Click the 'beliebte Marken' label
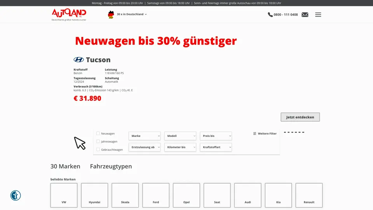The height and width of the screenshot is (210, 373). pyautogui.click(x=63, y=179)
